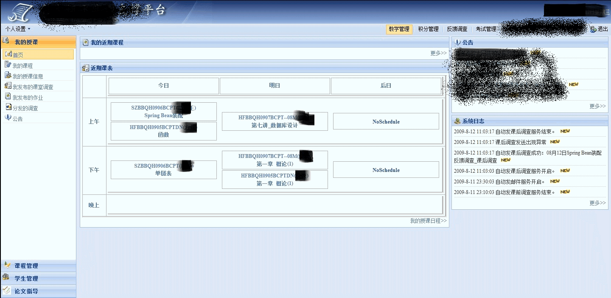This screenshot has height=298, width=611.
Task: Open the 单链表 afternoon course entry
Action: (164, 170)
